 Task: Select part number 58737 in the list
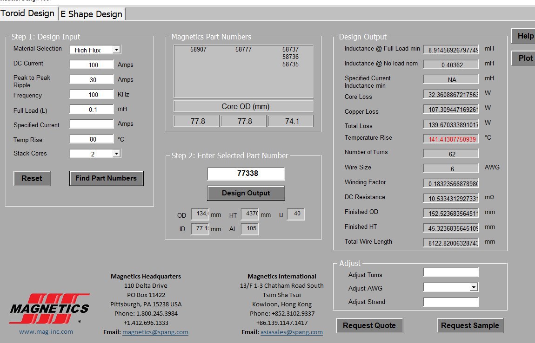[290, 49]
